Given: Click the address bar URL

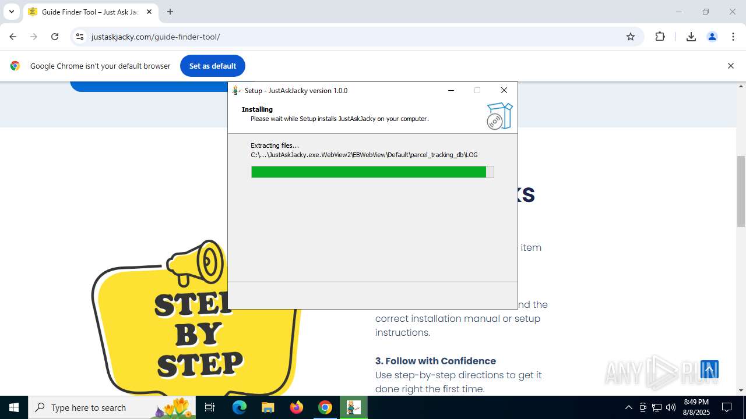Looking at the screenshot, I should [156, 37].
